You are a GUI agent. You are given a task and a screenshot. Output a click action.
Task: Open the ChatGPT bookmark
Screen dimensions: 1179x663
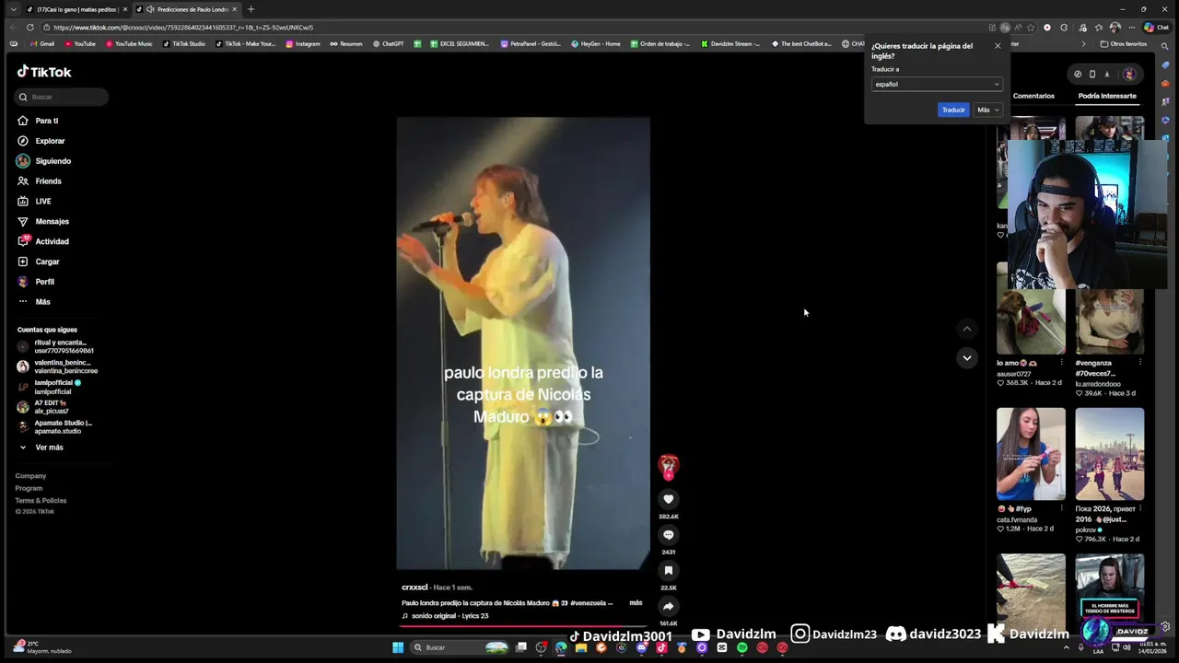coord(388,44)
